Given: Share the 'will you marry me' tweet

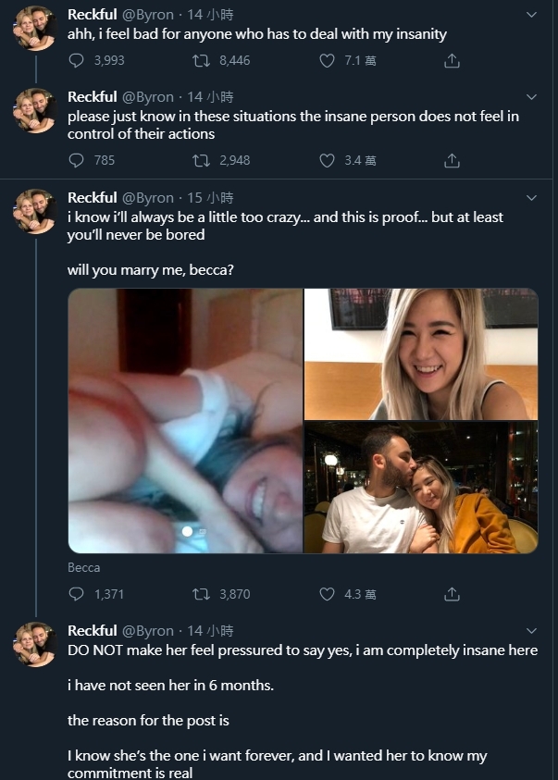Looking at the screenshot, I should (x=452, y=594).
